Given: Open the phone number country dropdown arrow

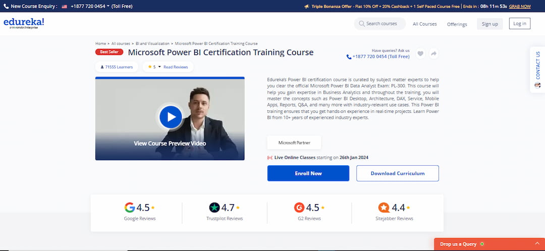Looking at the screenshot, I should pos(108,6).
